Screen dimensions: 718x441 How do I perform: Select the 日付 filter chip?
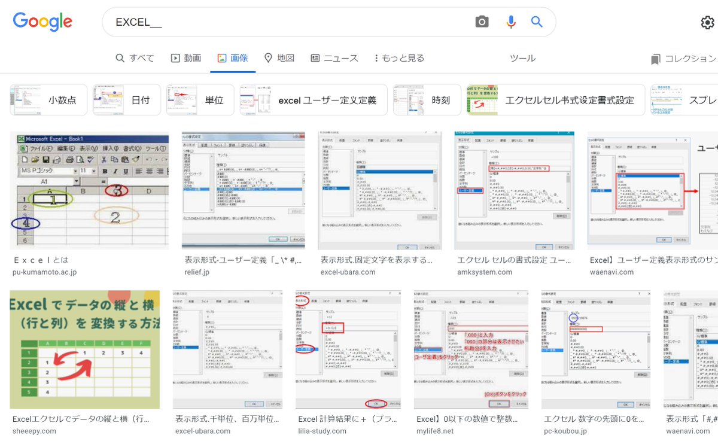tap(127, 100)
